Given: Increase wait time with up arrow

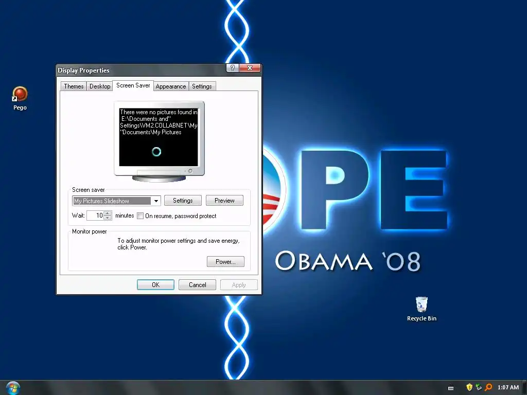Looking at the screenshot, I should (108, 213).
